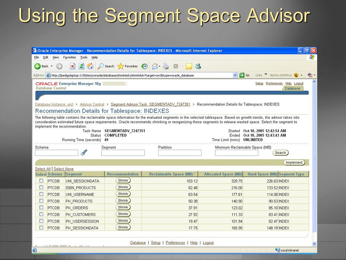Click the status bar page icon
The width and height of the screenshot is (346, 260).
pos(35,250)
